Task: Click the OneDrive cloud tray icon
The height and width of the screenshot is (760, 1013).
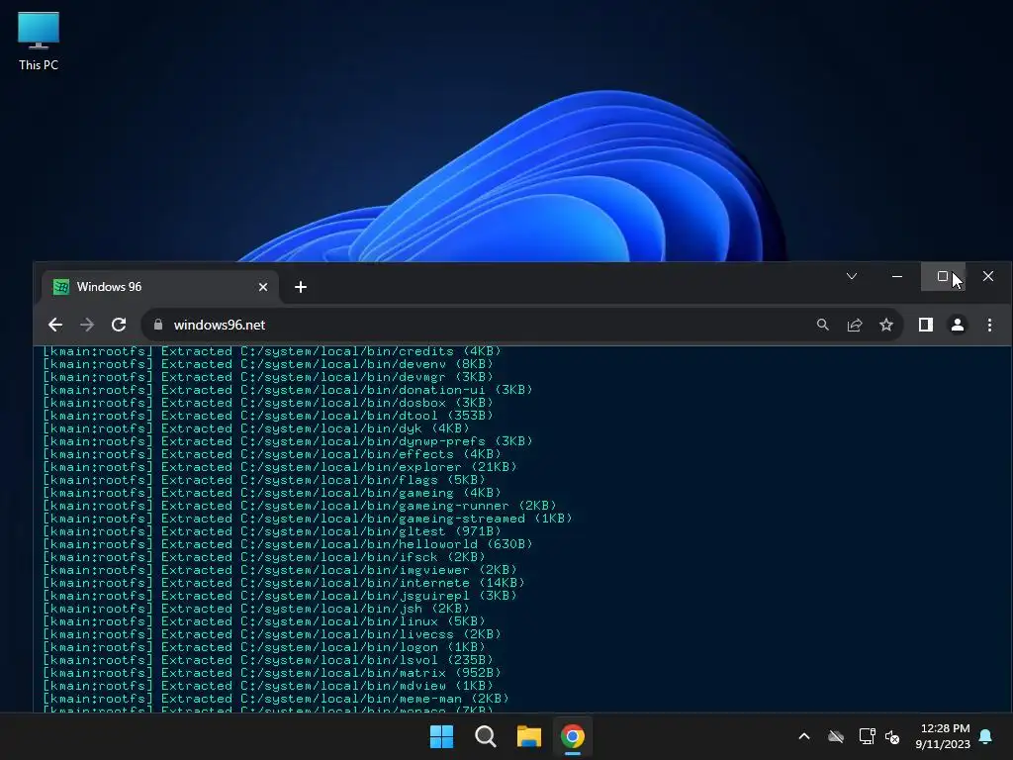Action: click(x=836, y=736)
